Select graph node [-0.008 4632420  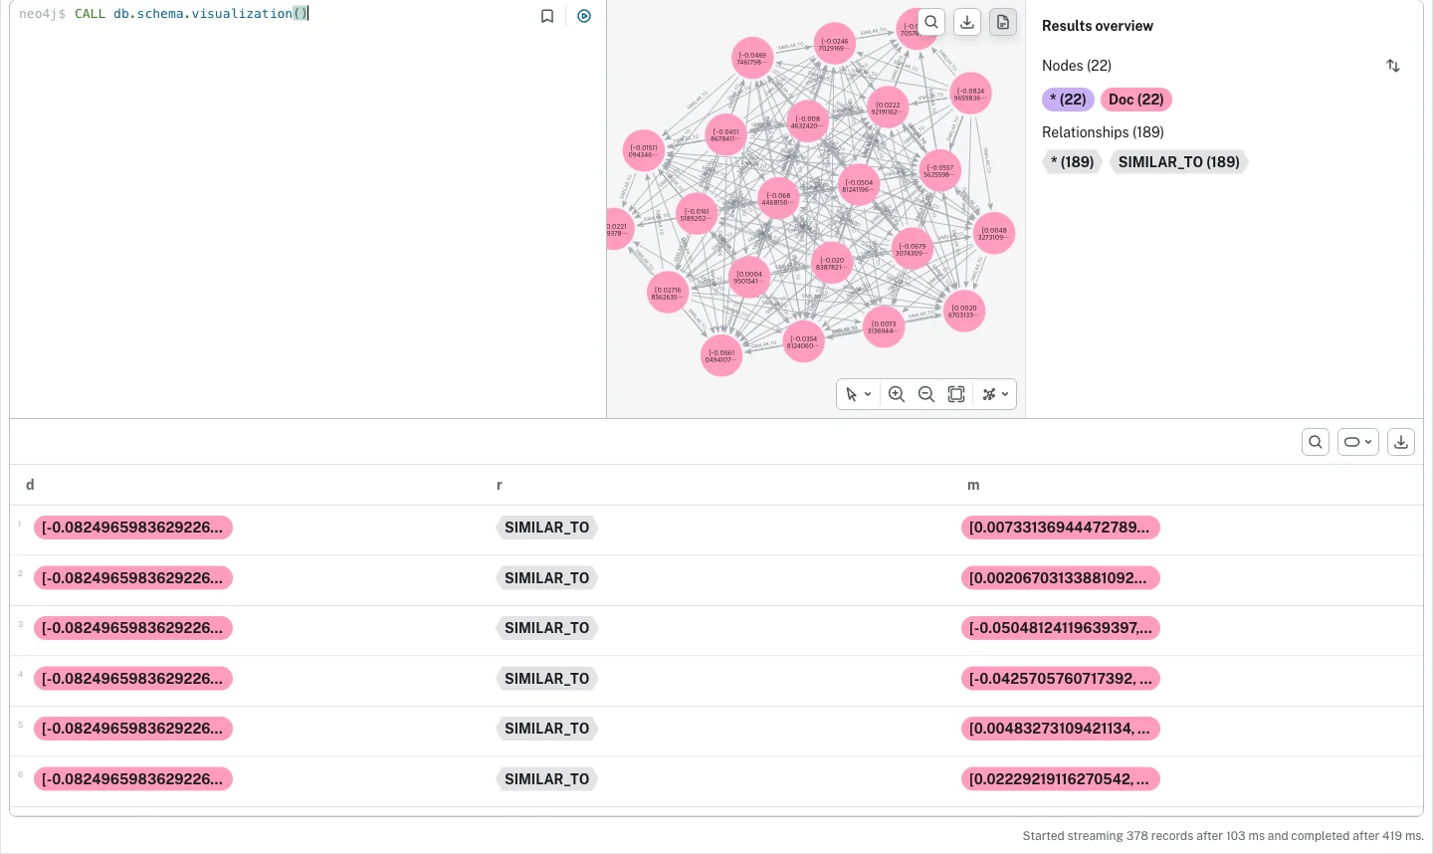point(807,121)
